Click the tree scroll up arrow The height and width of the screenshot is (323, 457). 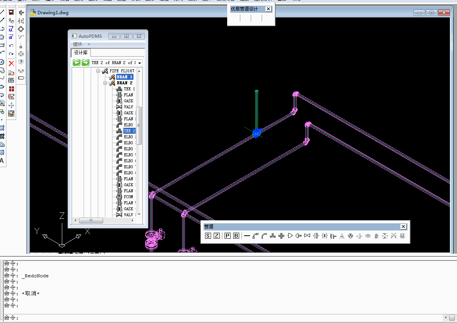click(x=139, y=71)
